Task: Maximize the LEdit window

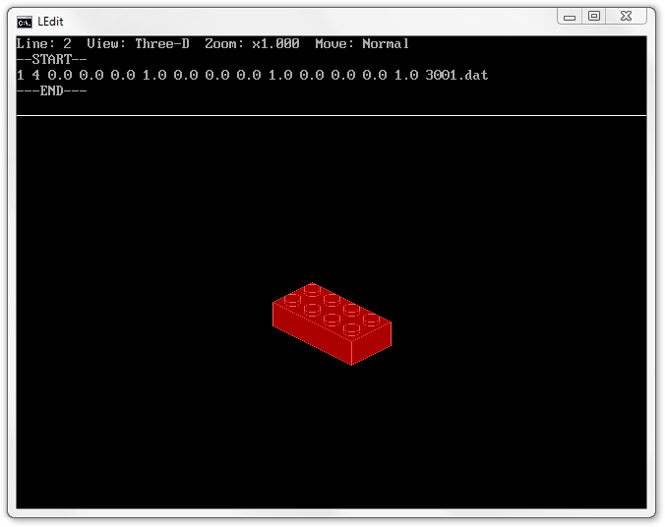Action: (594, 17)
